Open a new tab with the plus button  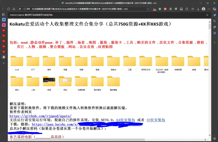4,63
